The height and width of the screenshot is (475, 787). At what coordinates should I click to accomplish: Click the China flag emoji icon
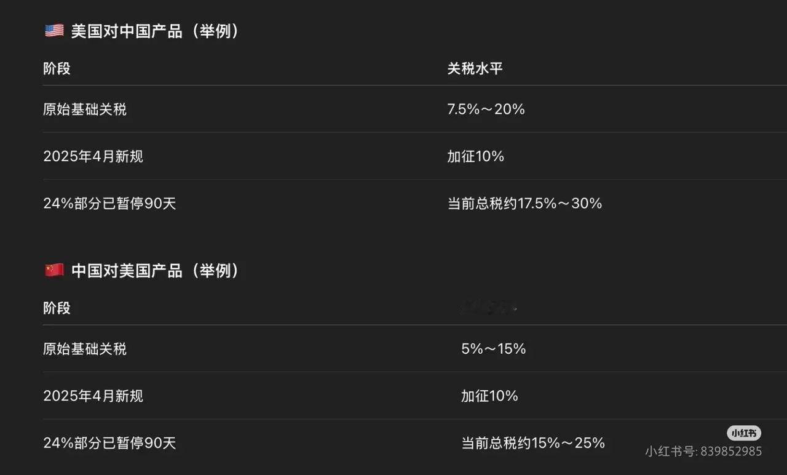54,270
